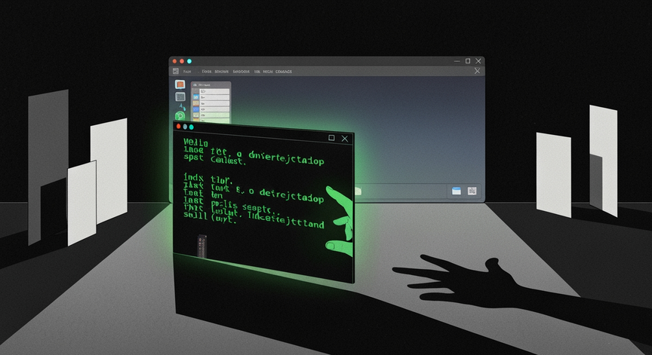Image resolution: width=652 pixels, height=355 pixels.
Task: Open the last menu item in menu bar
Action: pos(284,72)
